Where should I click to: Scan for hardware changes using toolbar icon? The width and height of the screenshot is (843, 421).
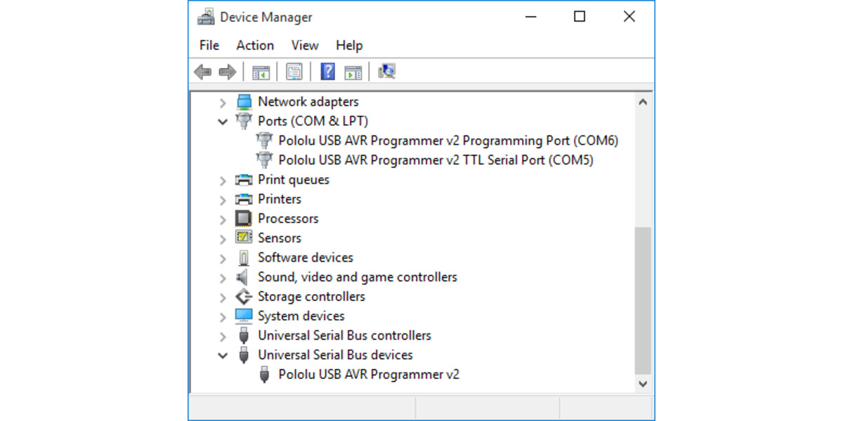(x=386, y=71)
